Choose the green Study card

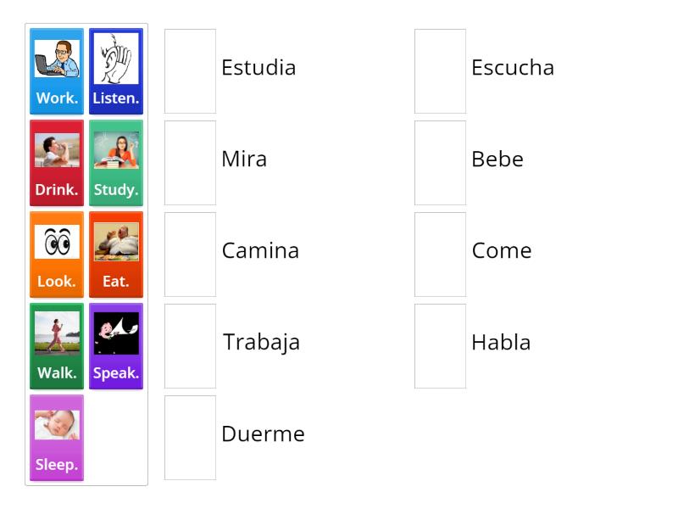click(x=116, y=163)
